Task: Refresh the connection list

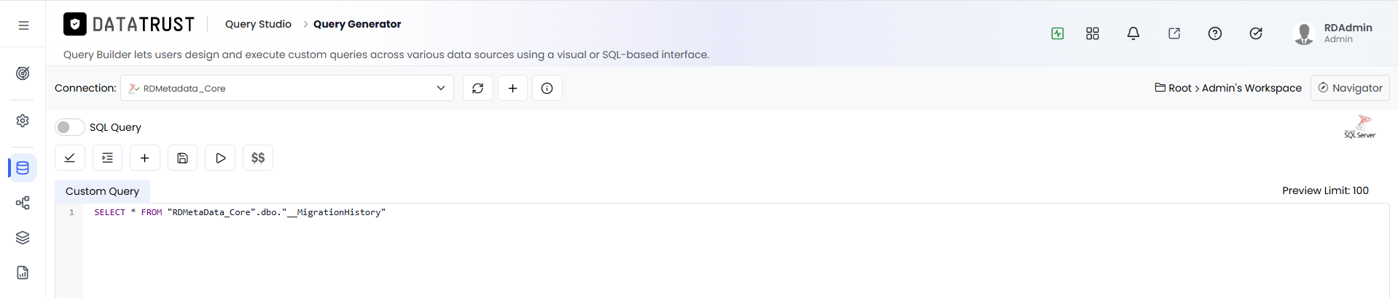Action: pos(478,88)
